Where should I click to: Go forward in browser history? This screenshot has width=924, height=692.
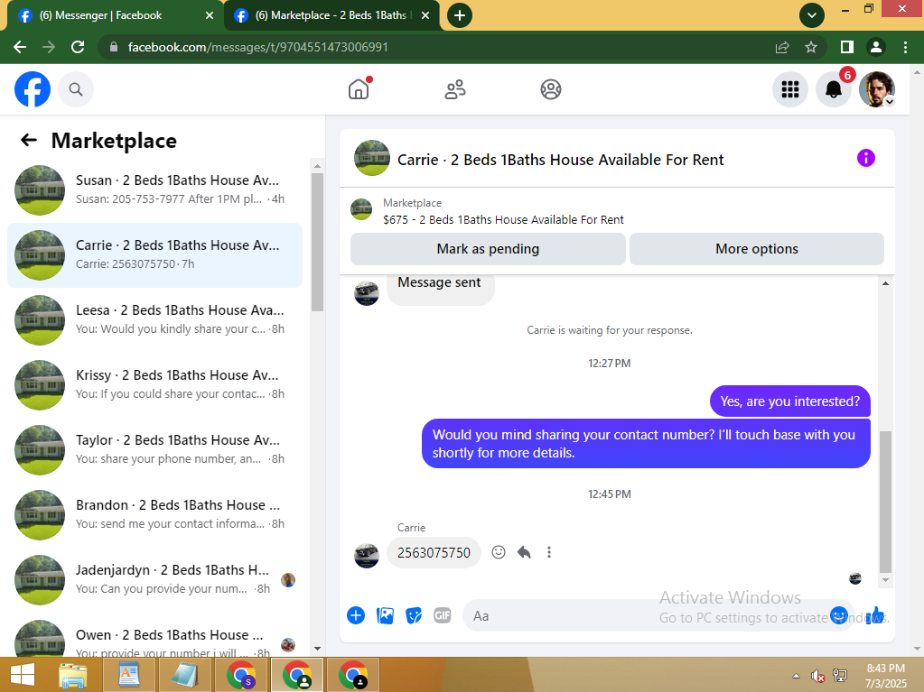pyautogui.click(x=48, y=47)
